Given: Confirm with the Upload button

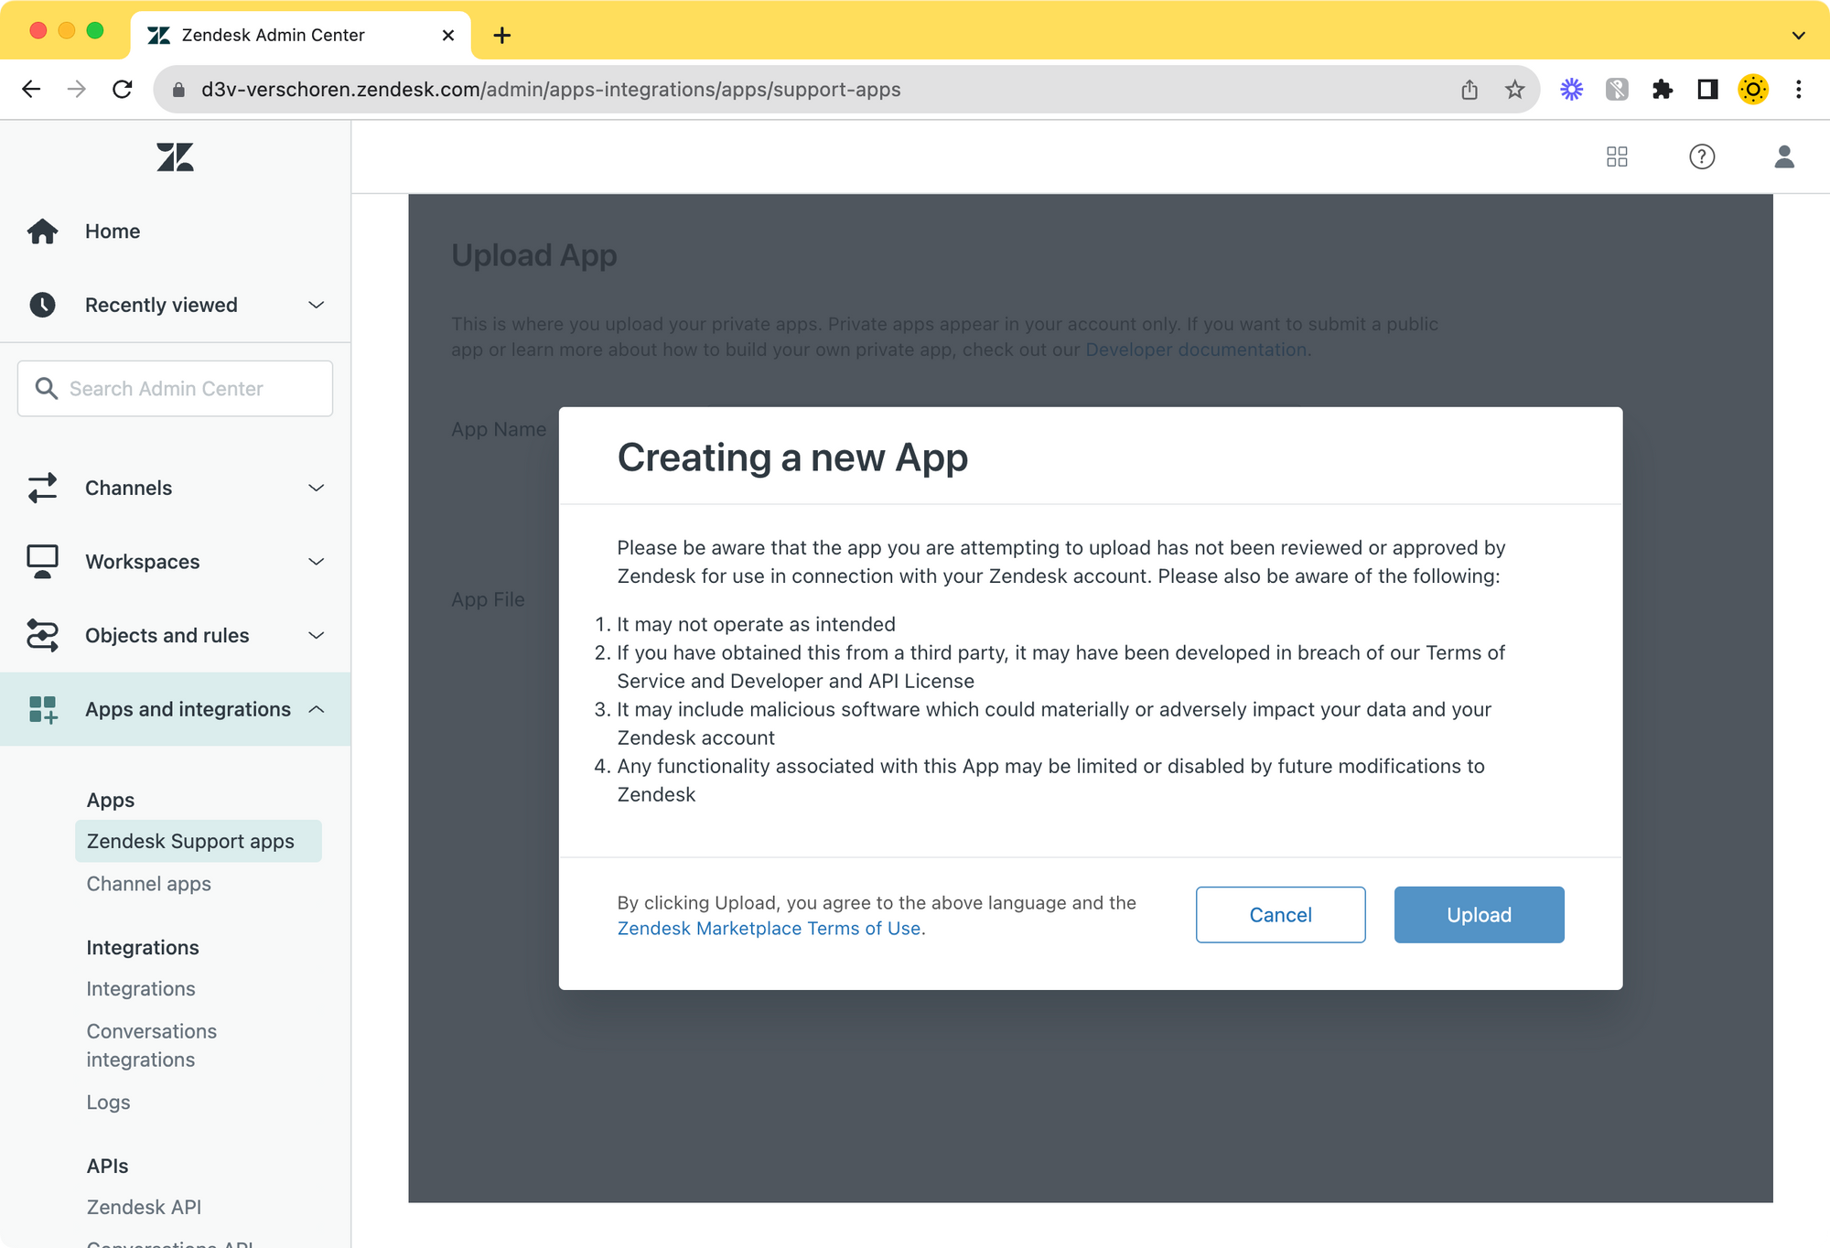Looking at the screenshot, I should point(1479,915).
